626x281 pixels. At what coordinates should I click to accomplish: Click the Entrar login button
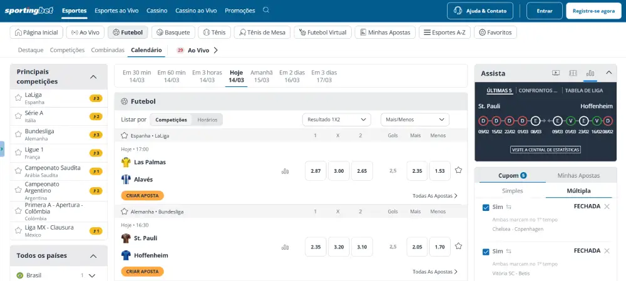tap(545, 11)
